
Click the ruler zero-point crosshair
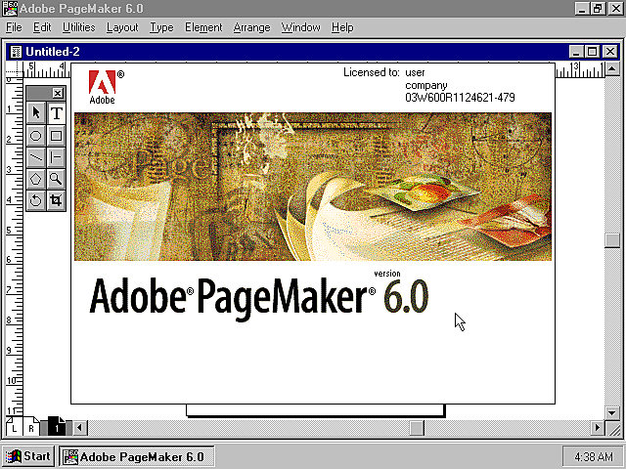coord(15,70)
